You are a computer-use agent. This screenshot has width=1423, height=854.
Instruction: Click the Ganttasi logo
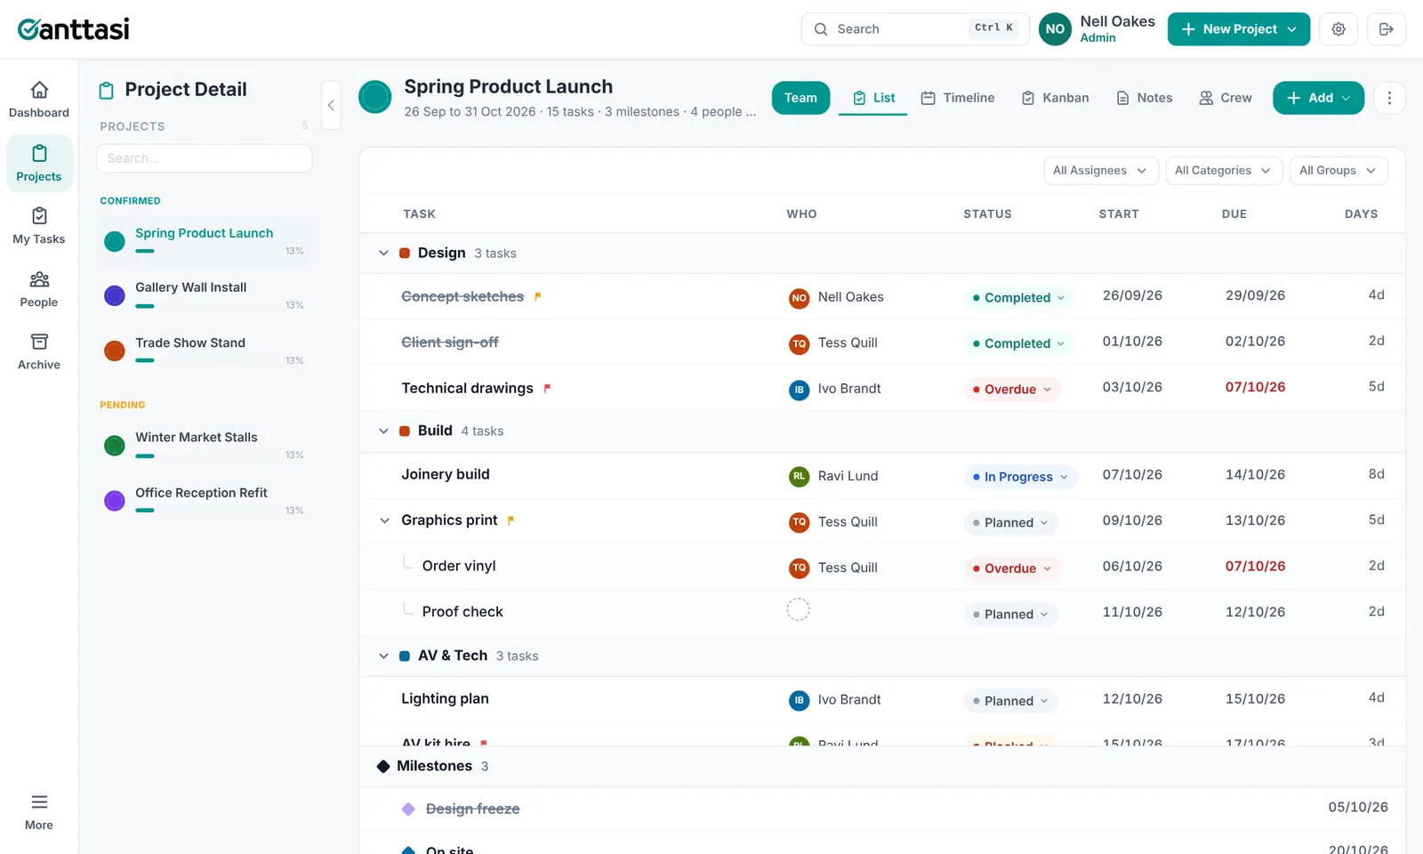click(74, 29)
